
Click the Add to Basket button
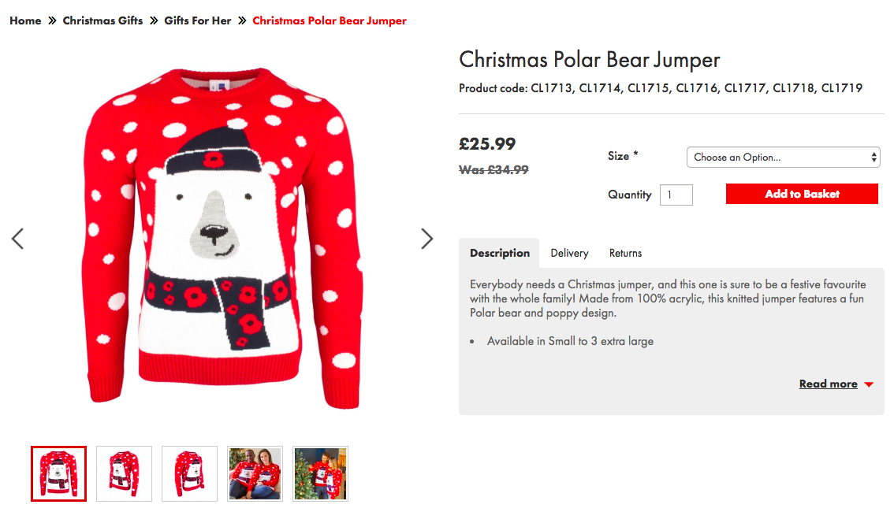pyautogui.click(x=801, y=194)
